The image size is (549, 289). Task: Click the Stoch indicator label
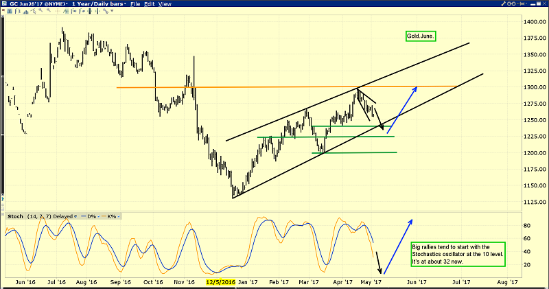15,216
